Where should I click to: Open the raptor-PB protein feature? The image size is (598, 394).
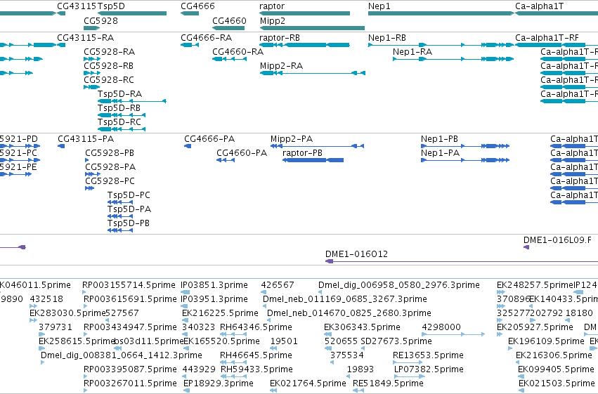[x=313, y=160]
